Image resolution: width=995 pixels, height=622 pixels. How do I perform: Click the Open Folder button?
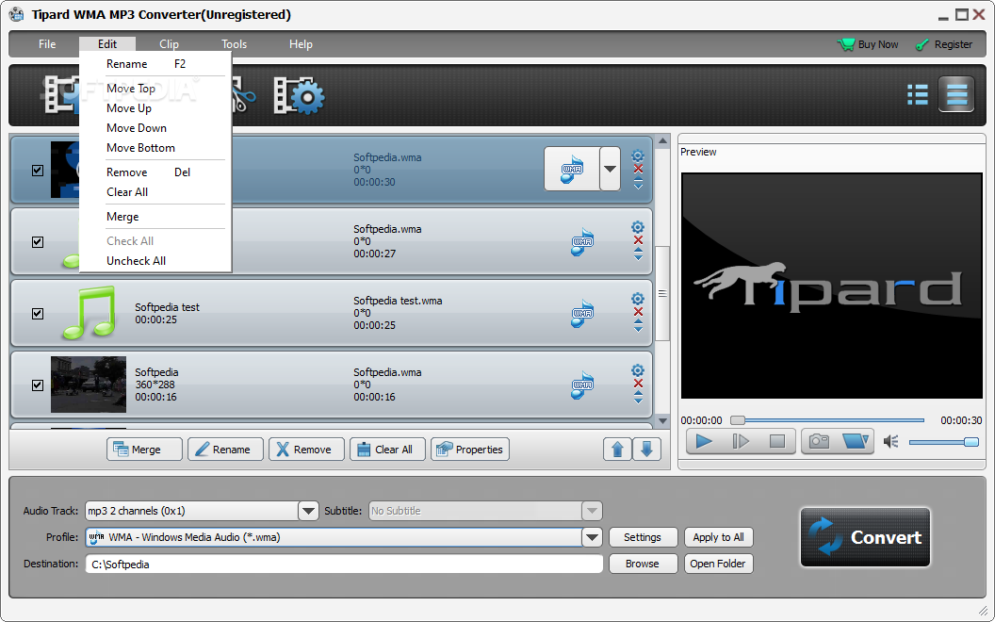(719, 564)
